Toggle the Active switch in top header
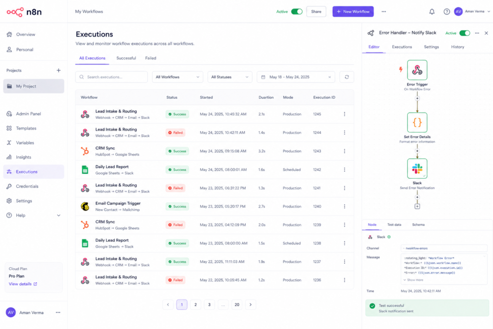493x329 pixels. coord(297,12)
